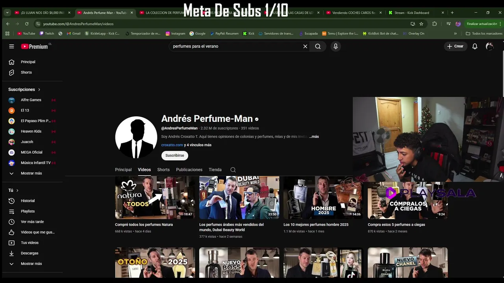The image size is (504, 283).
Task: Play the Nuevo Chanel video thumbnail
Action: [408, 263]
